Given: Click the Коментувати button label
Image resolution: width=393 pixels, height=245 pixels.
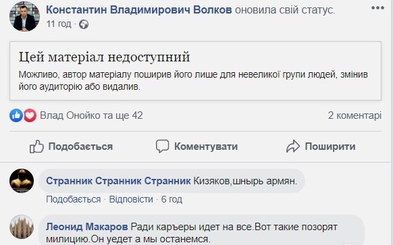Looking at the screenshot, I should click(x=206, y=146).
